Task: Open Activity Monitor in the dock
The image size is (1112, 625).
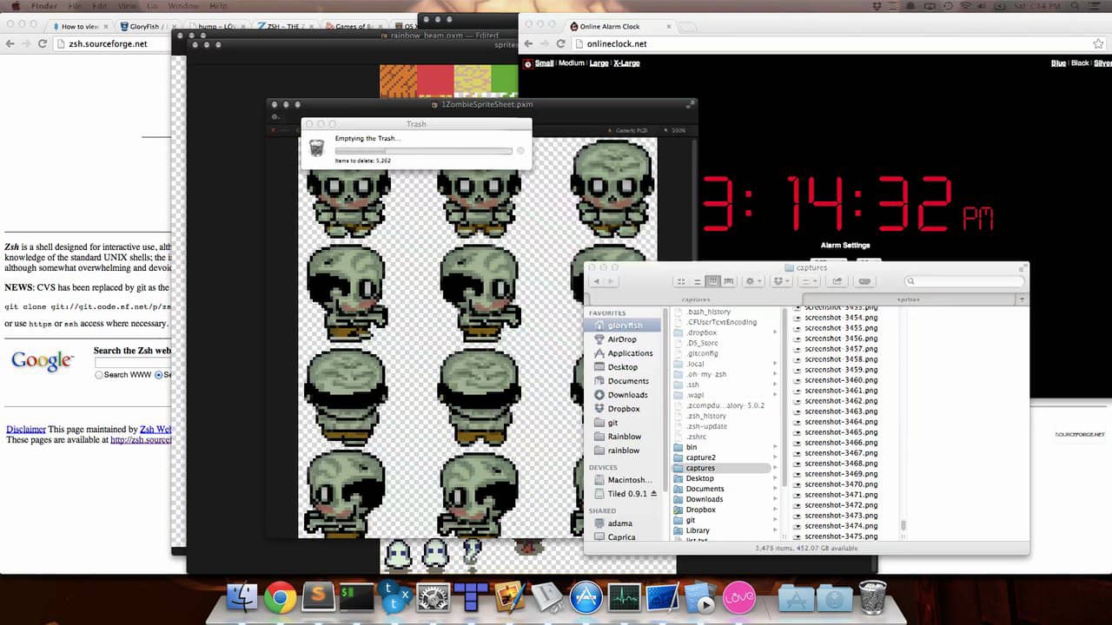Action: 624,597
